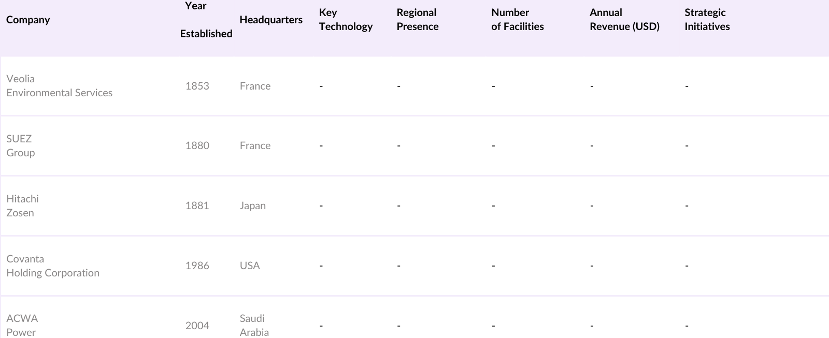Screen dimensions: 829x338
Task: Click the Japan headquarters cell
Action: point(253,206)
